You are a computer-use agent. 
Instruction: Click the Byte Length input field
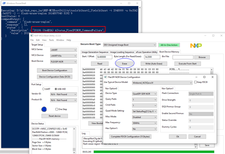pyautogui.click(x=152, y=57)
